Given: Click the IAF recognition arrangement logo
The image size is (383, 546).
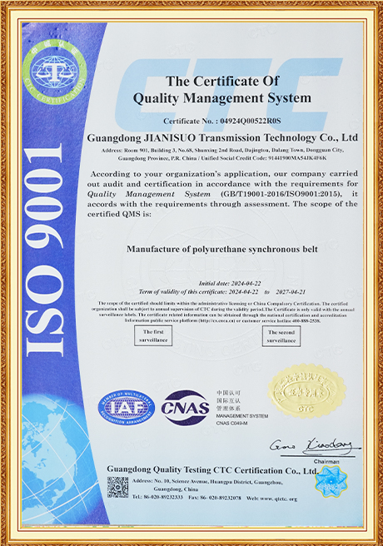Looking at the screenshot, I should tap(127, 407).
